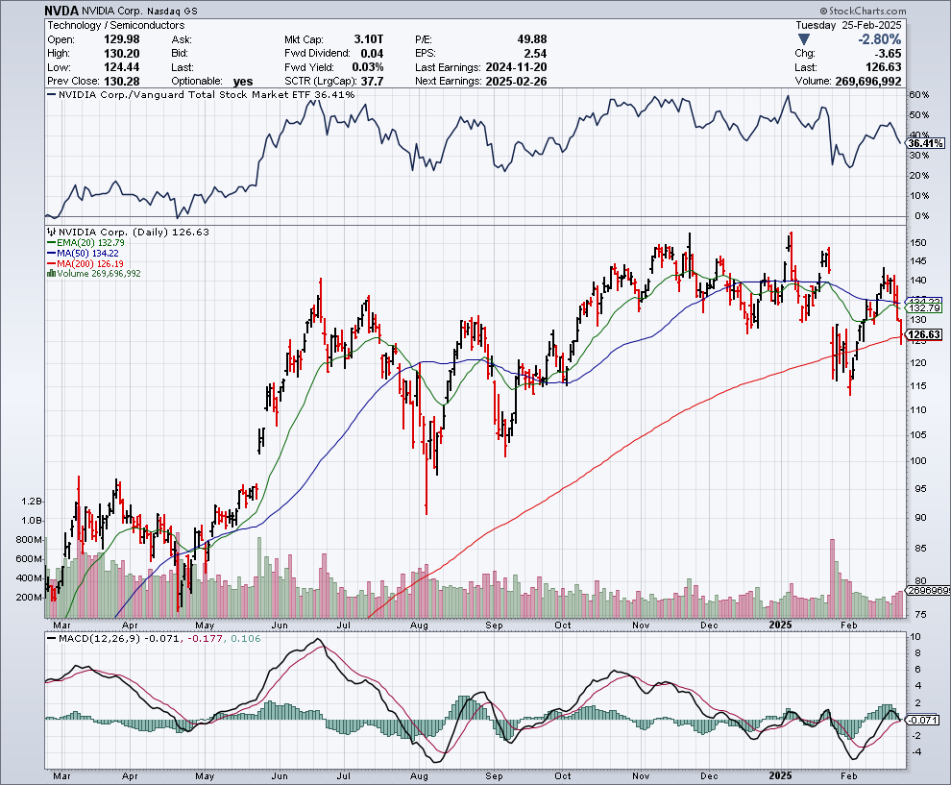Click the -2.80% percent change value
Viewport: 951px width, 785px height.
point(879,39)
